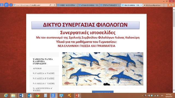The width and height of the screenshot is (175, 98).
Task: Click the blue button below the fresco
Action: point(103,92)
